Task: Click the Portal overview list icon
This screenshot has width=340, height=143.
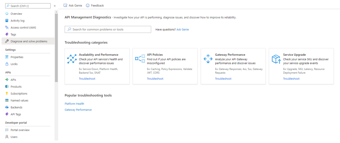Action: (x=7, y=130)
